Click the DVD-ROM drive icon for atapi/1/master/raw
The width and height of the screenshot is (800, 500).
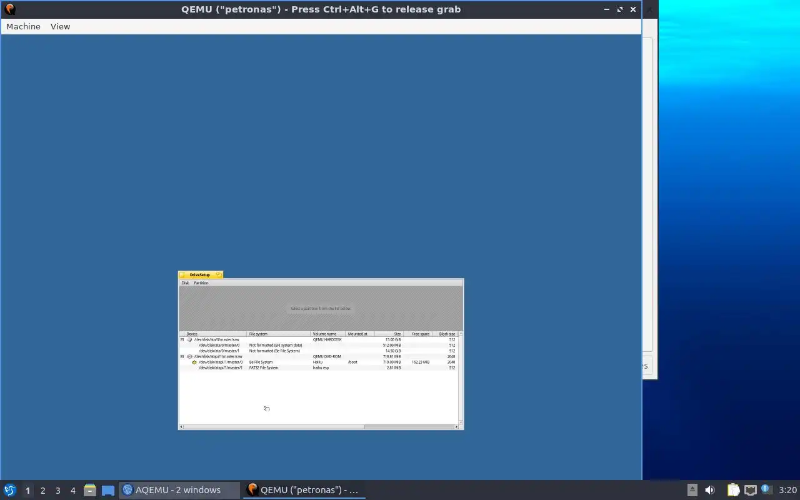pos(190,356)
